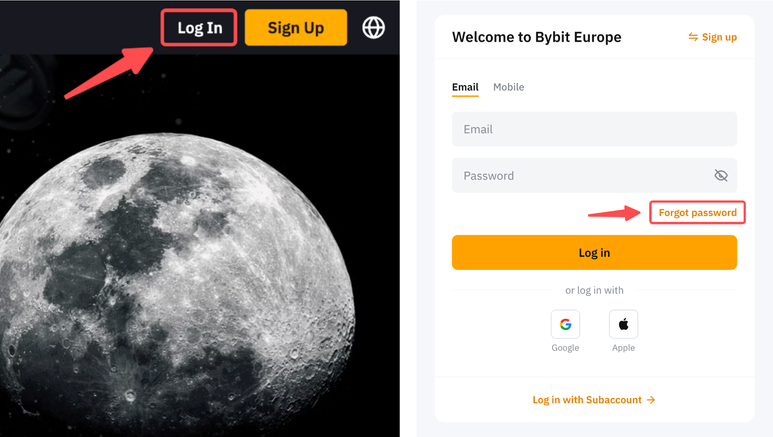
Task: Switch to the Mobile tab
Action: tap(508, 87)
